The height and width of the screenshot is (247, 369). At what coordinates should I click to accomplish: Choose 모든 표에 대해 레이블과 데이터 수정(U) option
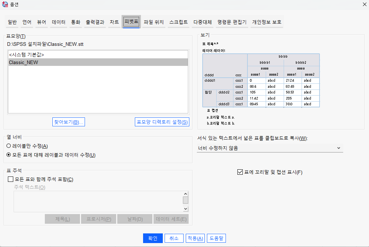[51, 155]
